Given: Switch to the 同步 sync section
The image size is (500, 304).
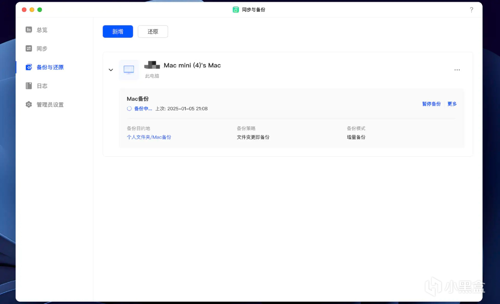Looking at the screenshot, I should [x=42, y=49].
